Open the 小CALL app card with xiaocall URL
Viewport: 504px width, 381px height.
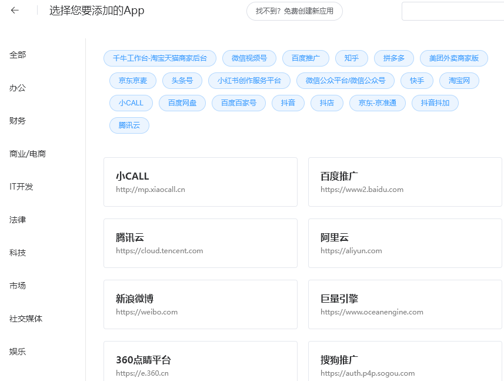(201, 182)
